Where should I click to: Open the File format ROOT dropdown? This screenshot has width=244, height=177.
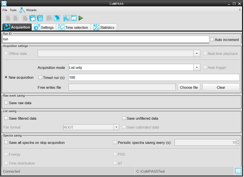tap(116, 127)
